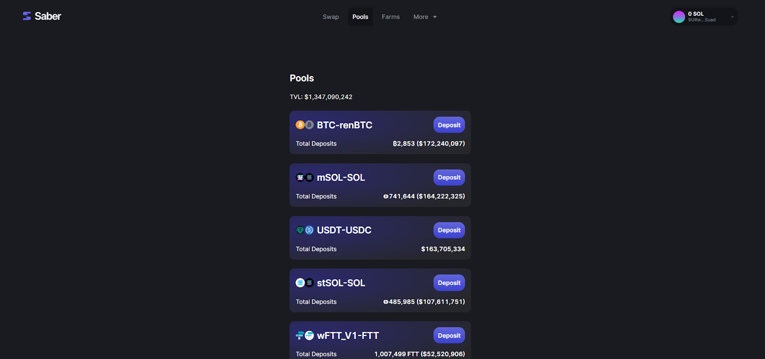765x359 pixels.
Task: Deposit into the USDT-USDC pool
Action: point(449,230)
